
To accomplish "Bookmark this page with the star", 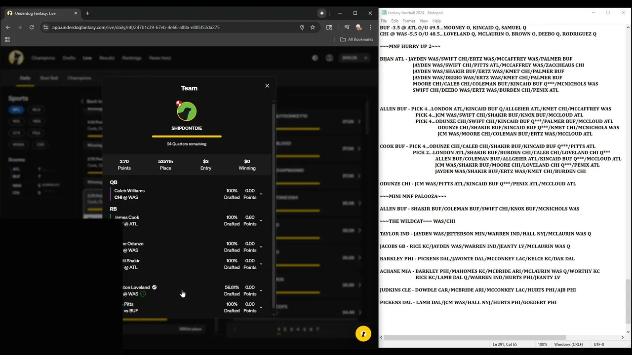I will (x=313, y=28).
